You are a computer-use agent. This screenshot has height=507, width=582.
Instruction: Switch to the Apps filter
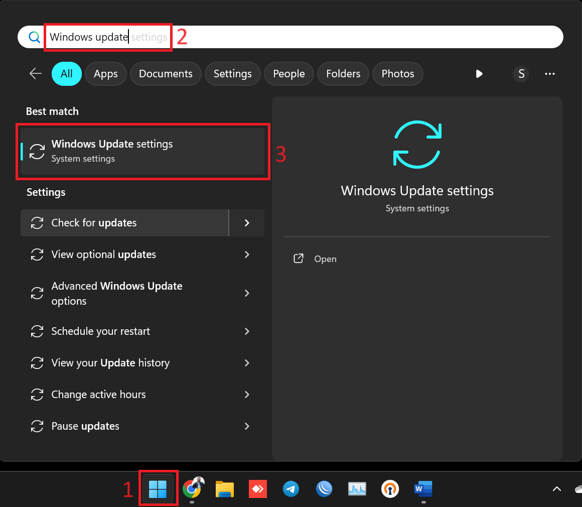[x=106, y=74]
